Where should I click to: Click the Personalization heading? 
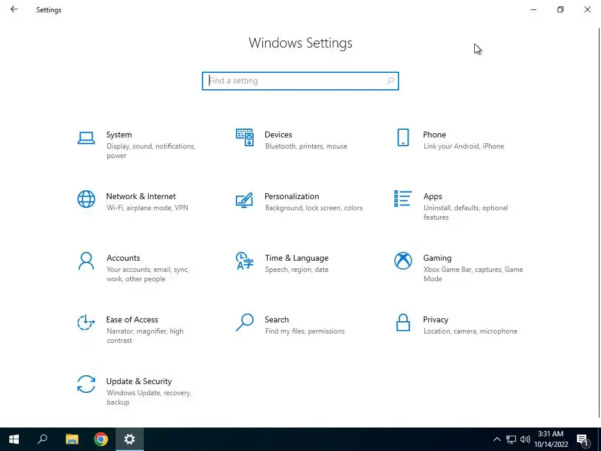(x=292, y=196)
